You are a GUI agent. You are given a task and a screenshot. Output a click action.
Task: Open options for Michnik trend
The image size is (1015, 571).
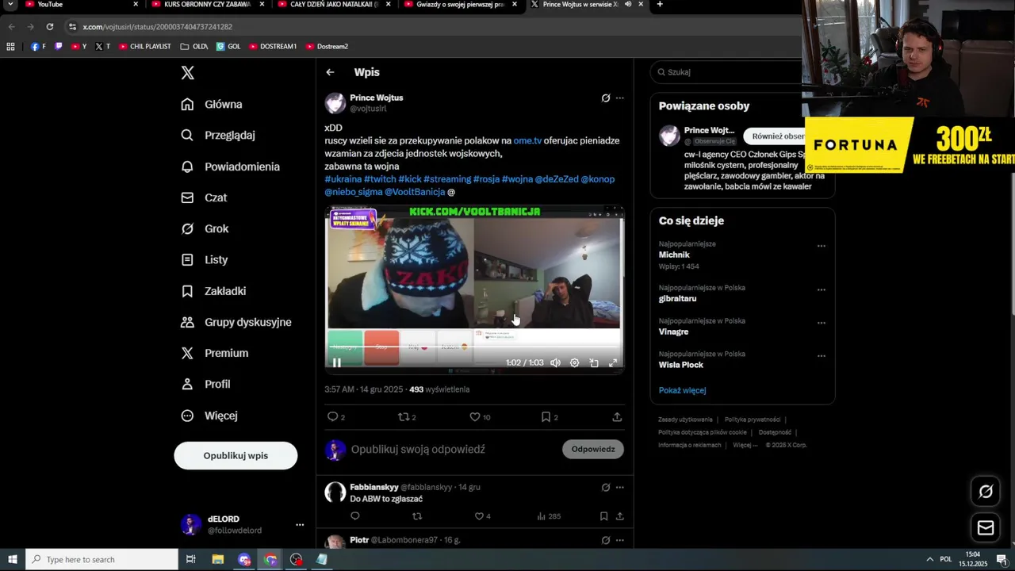tap(822, 246)
